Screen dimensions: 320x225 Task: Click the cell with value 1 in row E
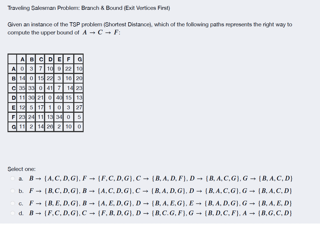point(50,107)
